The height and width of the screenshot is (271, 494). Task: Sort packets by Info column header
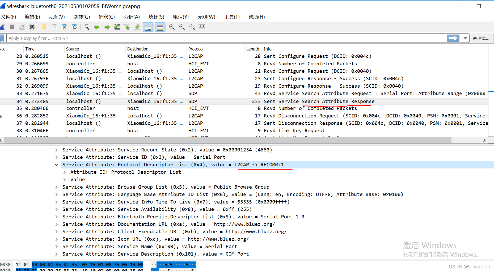pyautogui.click(x=375, y=49)
